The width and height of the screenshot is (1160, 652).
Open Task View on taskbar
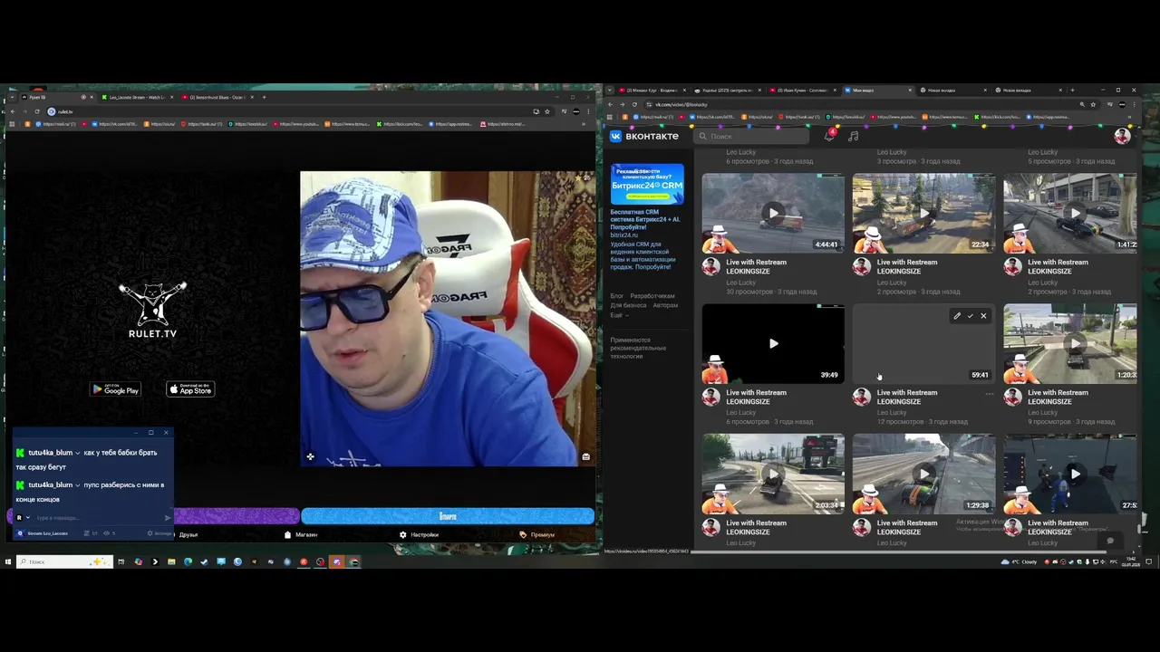(x=121, y=561)
